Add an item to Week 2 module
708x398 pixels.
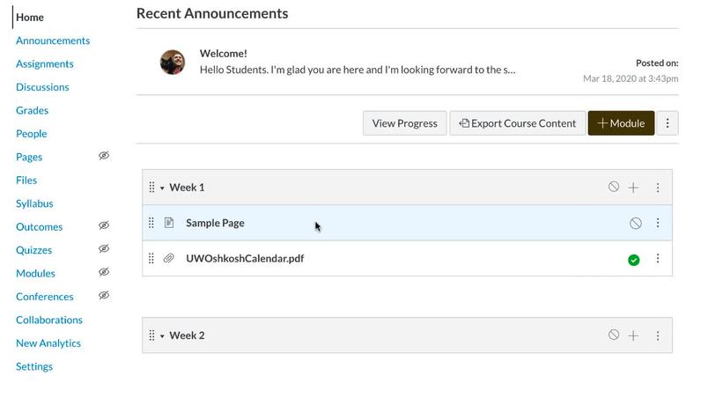click(633, 335)
